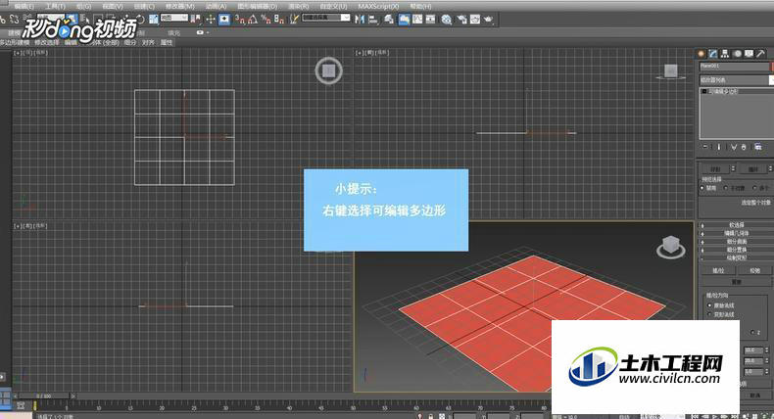
Task: Open the 渲染(R) menu
Action: [298, 7]
